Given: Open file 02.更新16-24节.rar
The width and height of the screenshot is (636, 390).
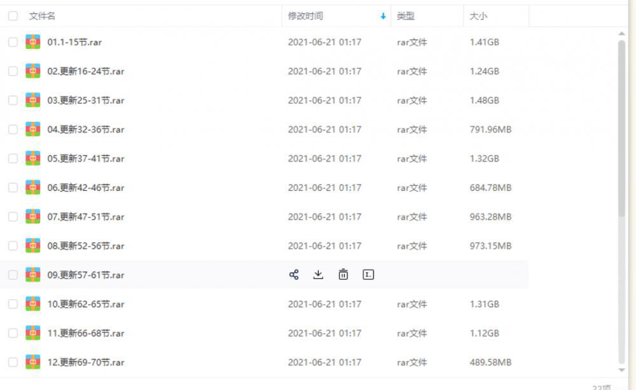Looking at the screenshot, I should click(86, 71).
